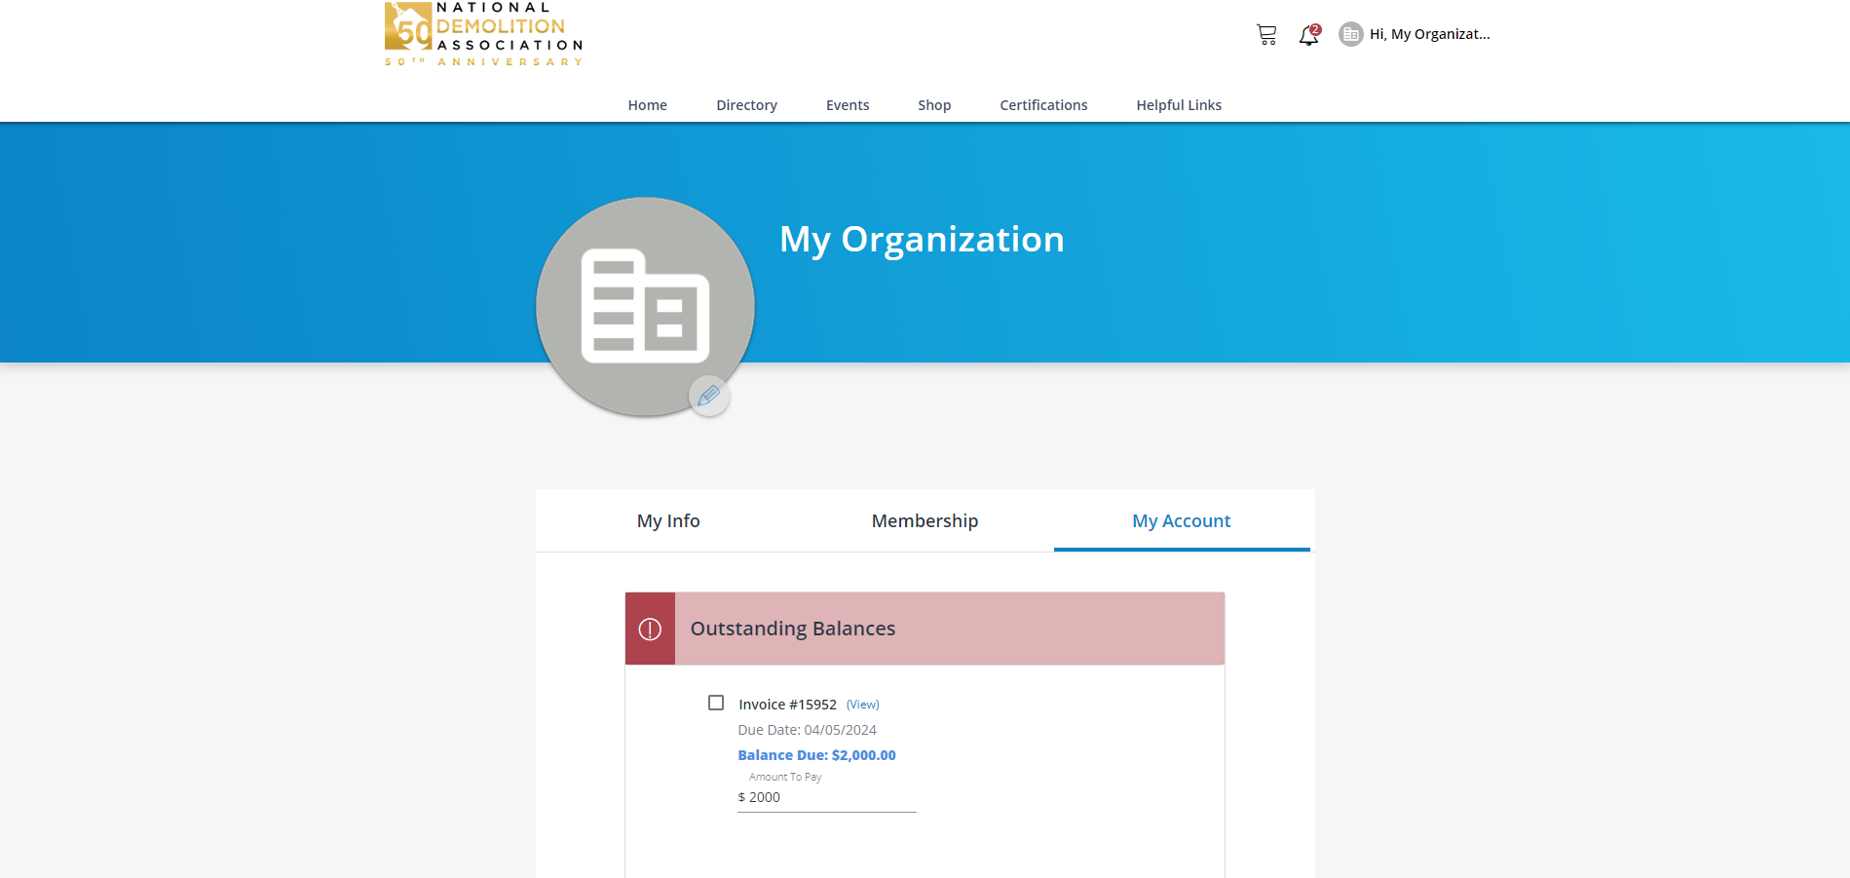Open the Events menu item
This screenshot has width=1850, height=878.
848,105
